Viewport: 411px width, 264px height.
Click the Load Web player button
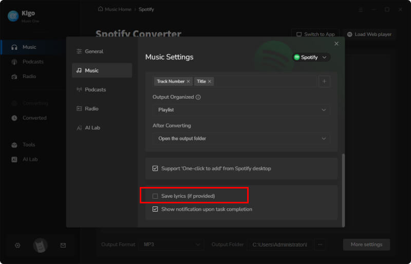point(369,34)
